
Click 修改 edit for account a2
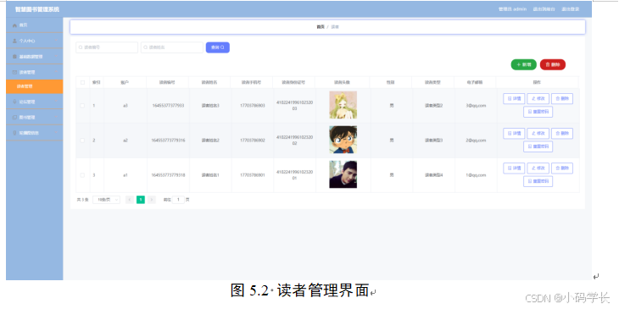538,134
